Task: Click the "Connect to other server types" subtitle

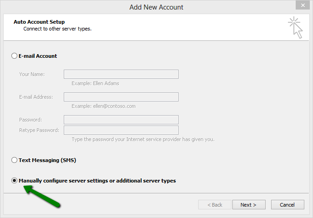Action: pyautogui.click(x=57, y=29)
